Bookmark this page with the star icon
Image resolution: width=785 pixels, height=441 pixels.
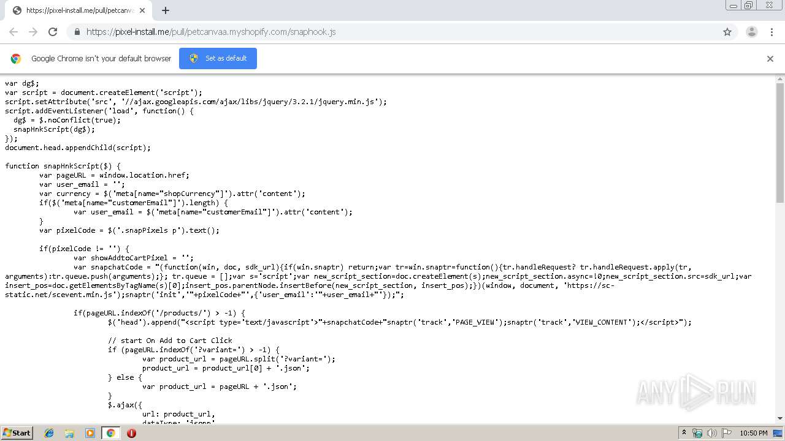point(727,32)
